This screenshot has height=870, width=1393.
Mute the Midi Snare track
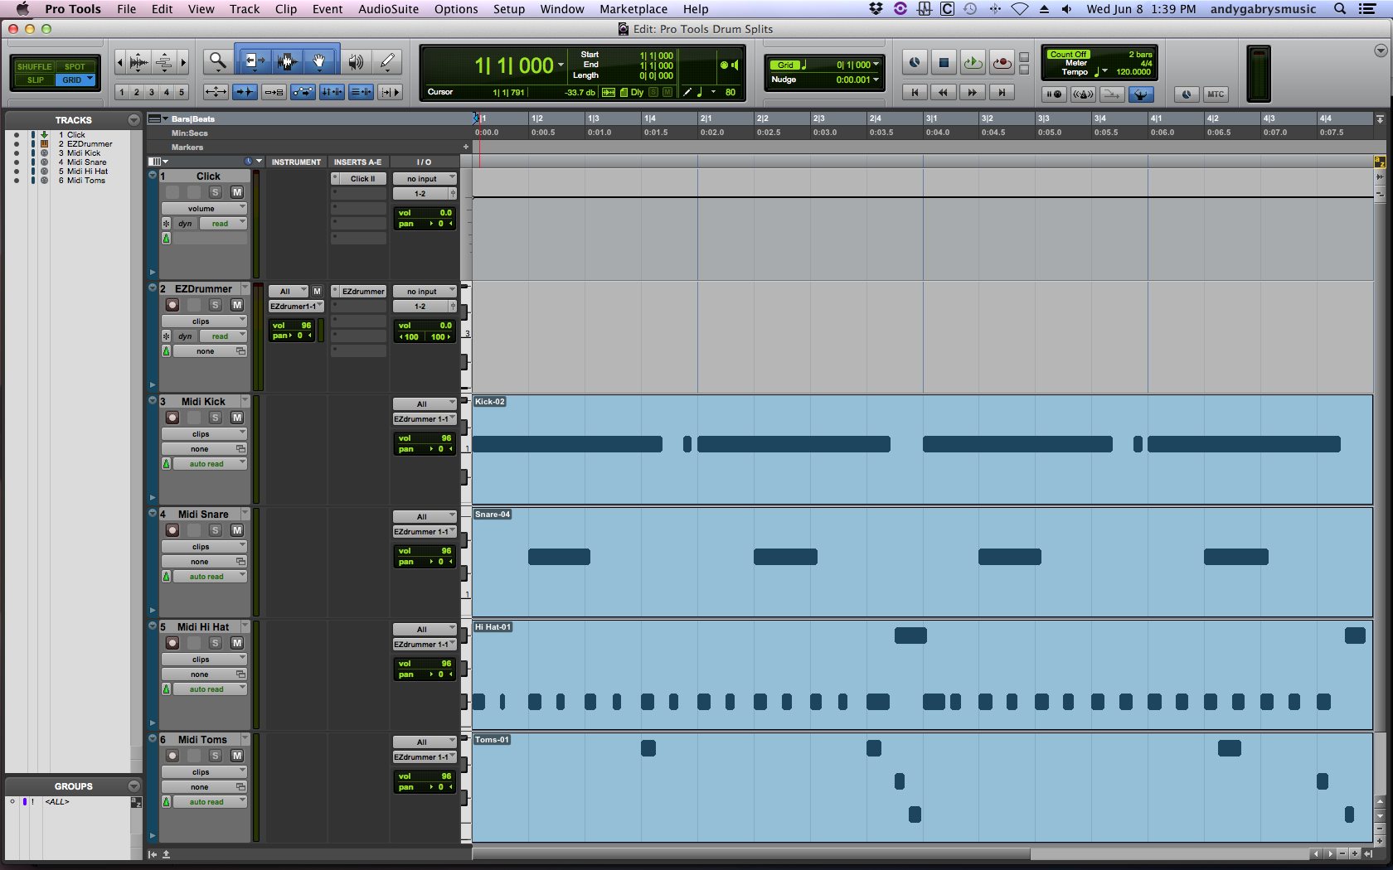237,530
